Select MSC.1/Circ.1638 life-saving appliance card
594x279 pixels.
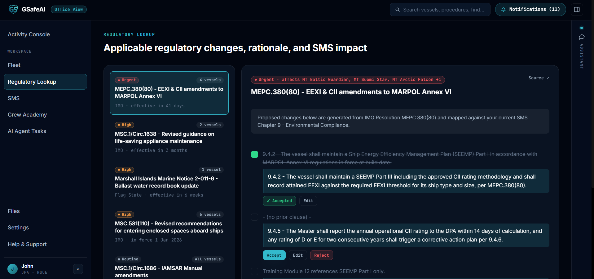(x=169, y=138)
